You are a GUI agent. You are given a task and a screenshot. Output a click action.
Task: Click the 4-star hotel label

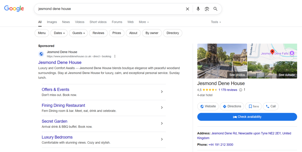(x=205, y=95)
